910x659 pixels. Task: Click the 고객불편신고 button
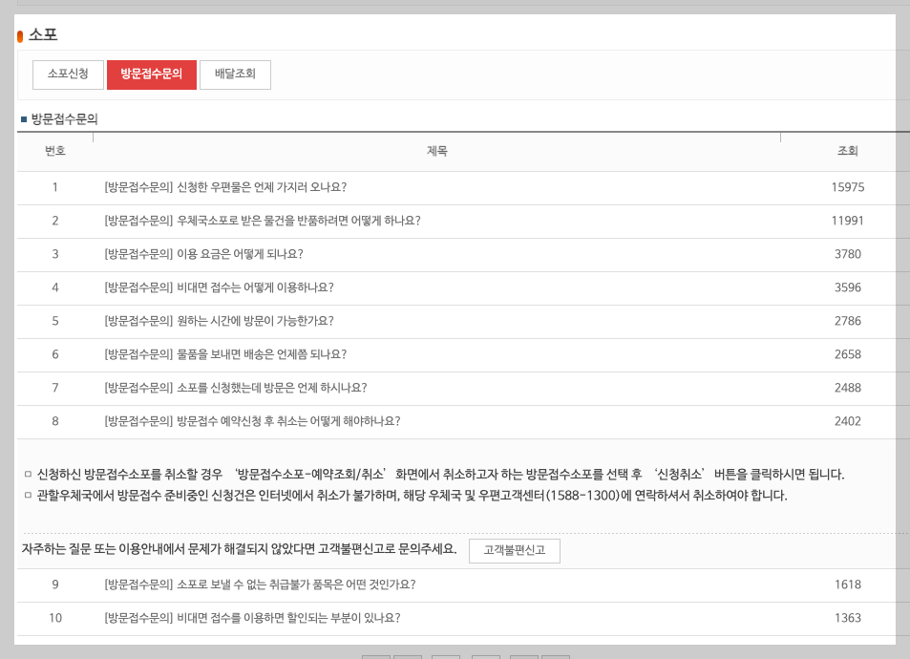[x=513, y=550]
